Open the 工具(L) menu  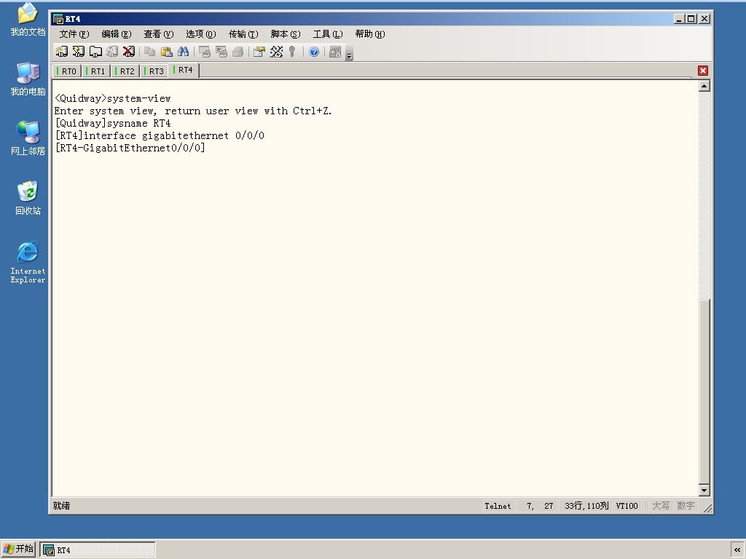click(328, 33)
